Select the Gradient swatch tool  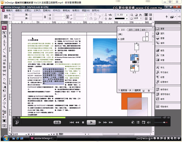point(4,87)
